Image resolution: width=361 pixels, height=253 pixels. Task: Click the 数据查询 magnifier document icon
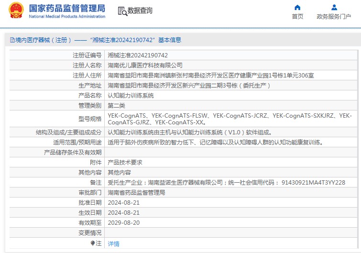122,11
